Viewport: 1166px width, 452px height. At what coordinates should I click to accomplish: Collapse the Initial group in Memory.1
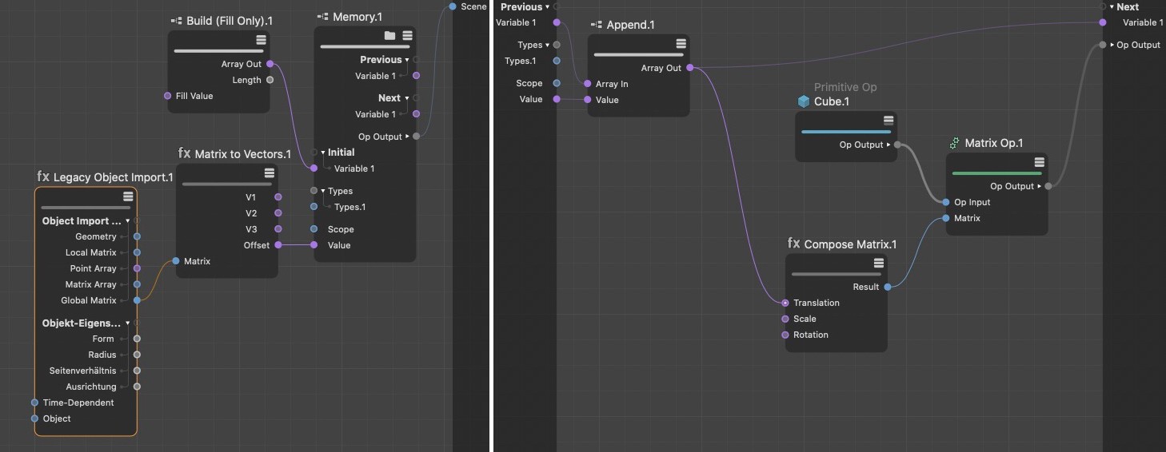tap(323, 153)
